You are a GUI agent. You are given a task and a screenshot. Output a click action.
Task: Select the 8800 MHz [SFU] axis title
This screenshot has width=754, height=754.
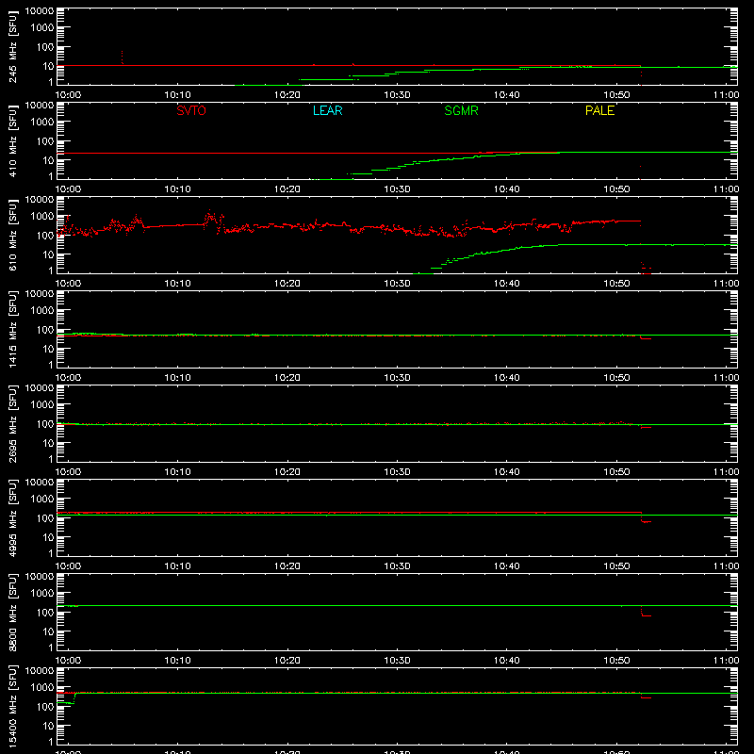click(13, 613)
